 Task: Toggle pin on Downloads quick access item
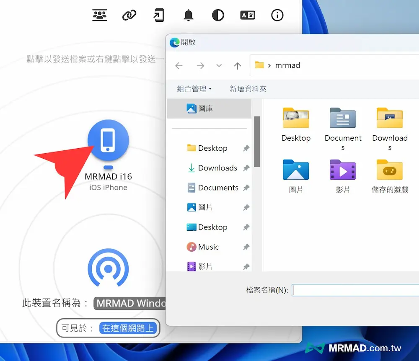(246, 168)
